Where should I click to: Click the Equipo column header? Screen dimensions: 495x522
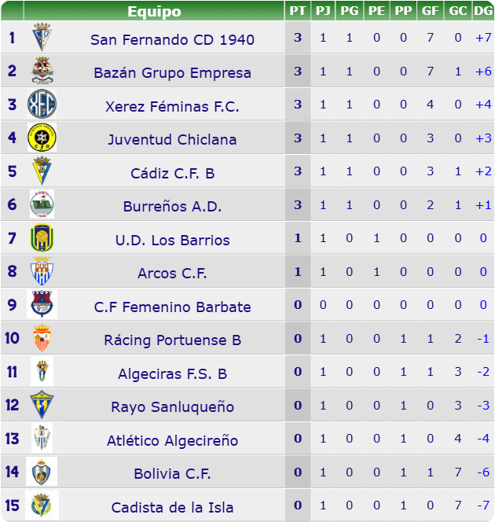[x=154, y=11]
